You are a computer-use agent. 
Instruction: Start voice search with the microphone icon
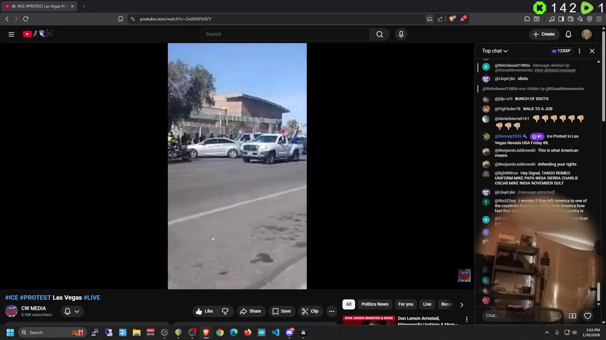(401, 34)
